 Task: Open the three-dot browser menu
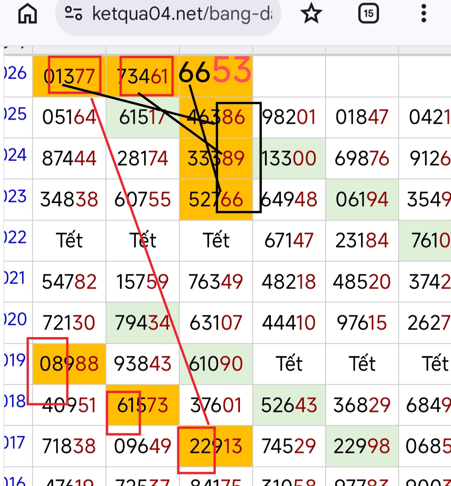pos(424,14)
